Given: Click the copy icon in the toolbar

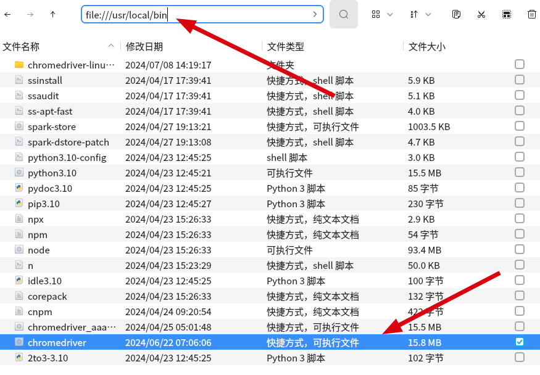Looking at the screenshot, I should [x=456, y=14].
